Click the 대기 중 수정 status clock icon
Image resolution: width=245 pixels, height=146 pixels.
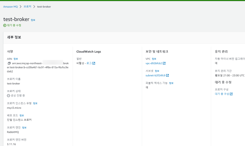coord(5,25)
